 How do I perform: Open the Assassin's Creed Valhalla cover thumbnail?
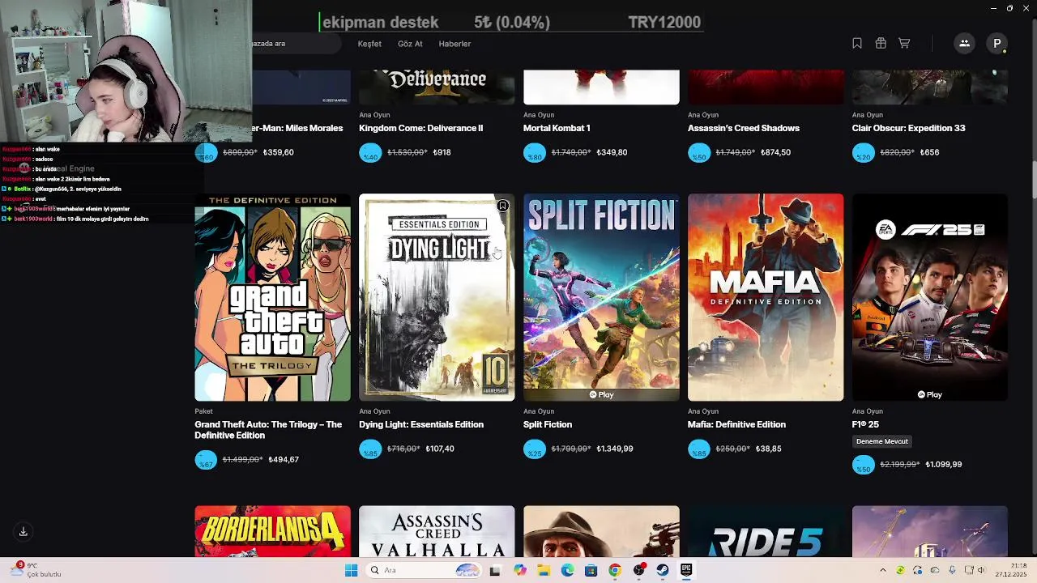click(437, 531)
